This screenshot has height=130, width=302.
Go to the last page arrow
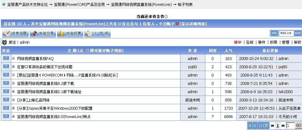click(x=283, y=125)
